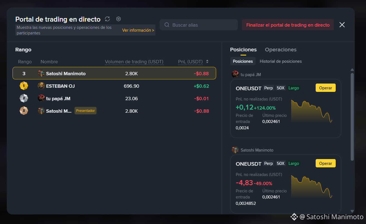
Task: Switch to the Operaciones tab
Action: 281,50
